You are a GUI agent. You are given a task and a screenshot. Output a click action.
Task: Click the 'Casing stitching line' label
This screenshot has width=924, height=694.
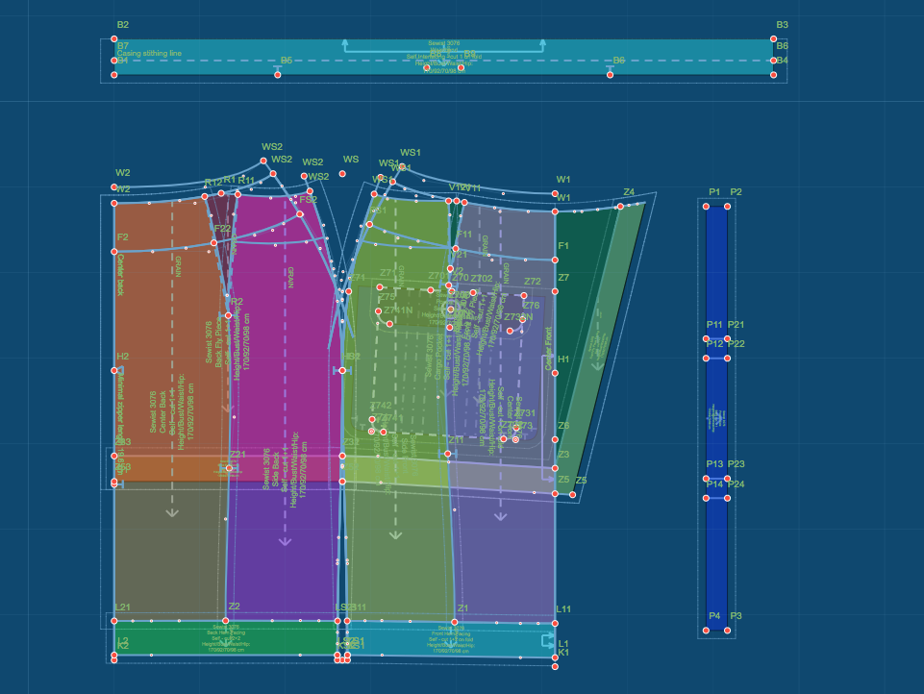point(150,53)
